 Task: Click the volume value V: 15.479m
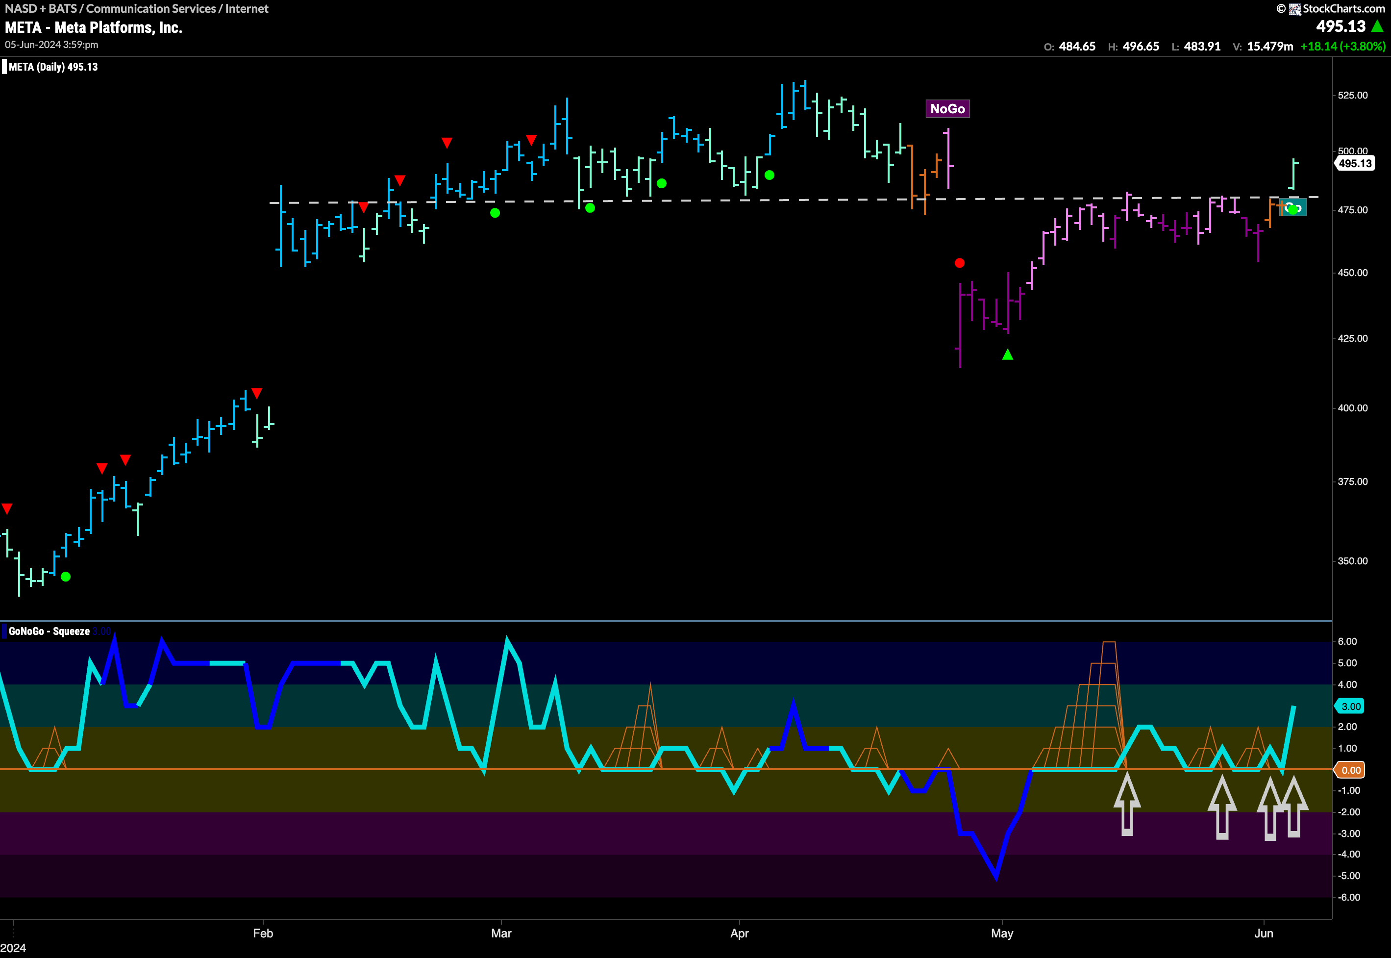click(1263, 46)
